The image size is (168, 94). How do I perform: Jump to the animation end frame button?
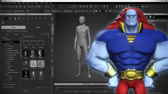point(77,91)
